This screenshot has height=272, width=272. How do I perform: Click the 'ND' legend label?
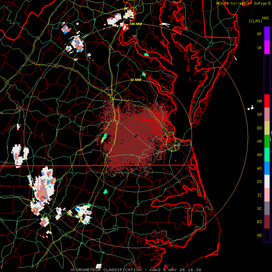tap(260, 235)
